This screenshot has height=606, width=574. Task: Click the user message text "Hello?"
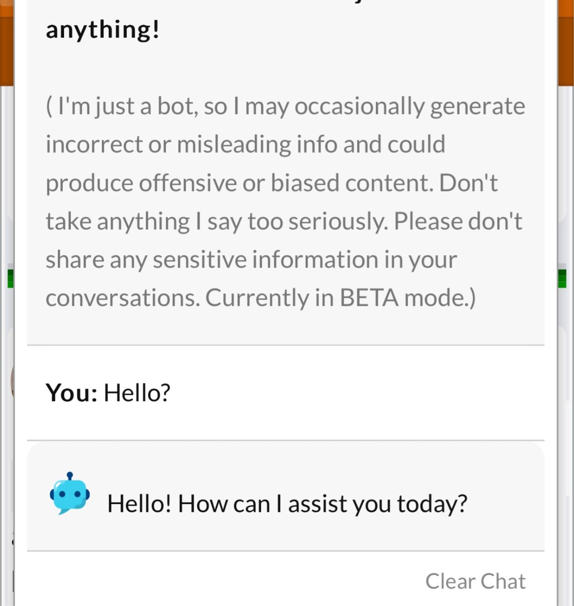137,393
